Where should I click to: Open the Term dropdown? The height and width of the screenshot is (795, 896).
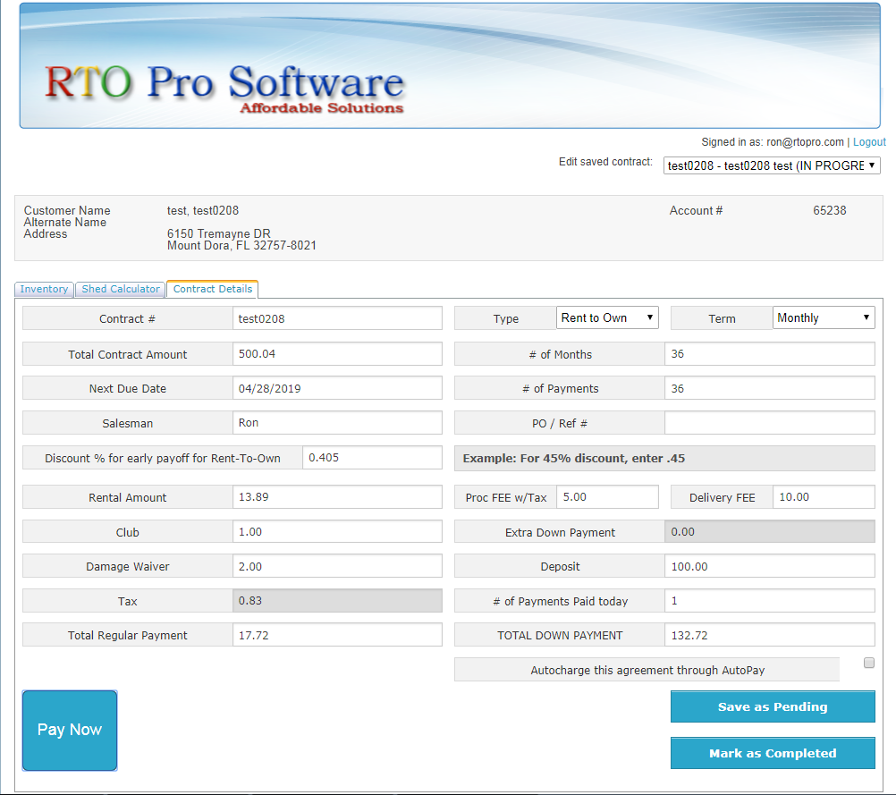(823, 318)
